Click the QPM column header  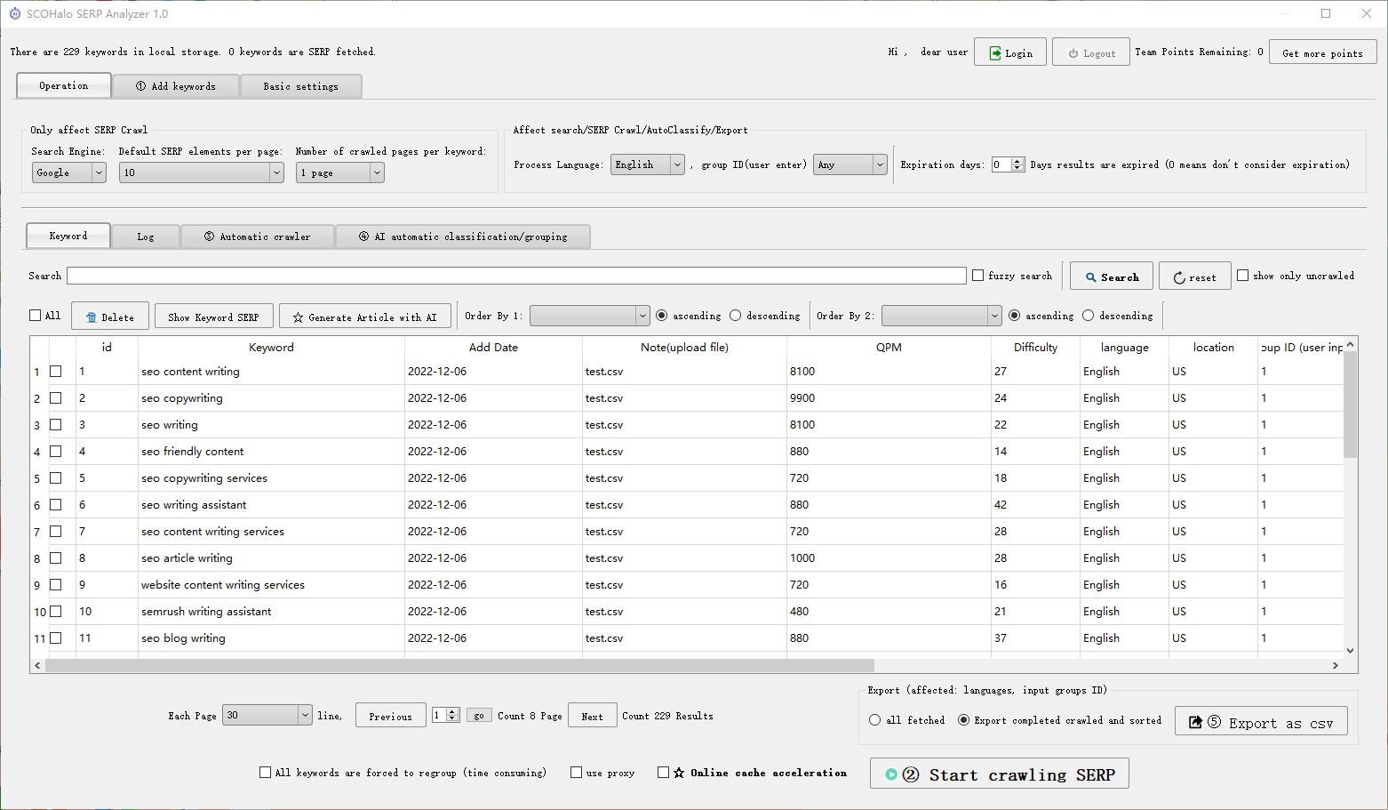pos(889,348)
